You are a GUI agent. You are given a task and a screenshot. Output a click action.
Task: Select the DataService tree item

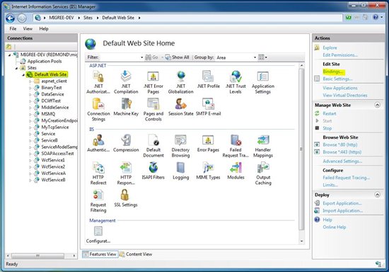point(52,94)
